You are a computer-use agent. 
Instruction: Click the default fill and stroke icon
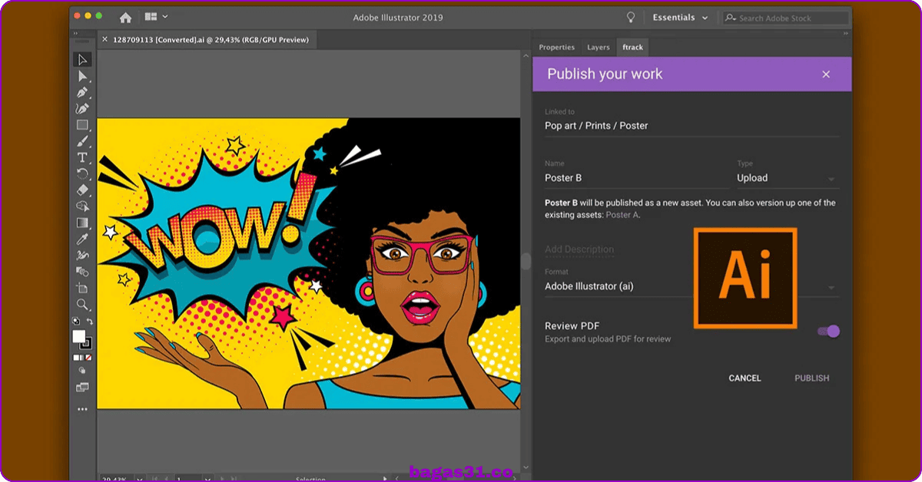pos(75,322)
